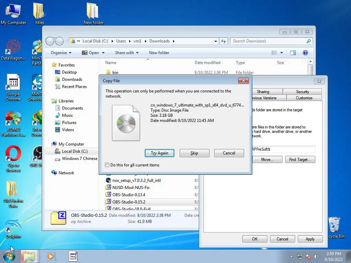
Task: Click search magnifier in Search Downloads
Action: tap(308, 41)
